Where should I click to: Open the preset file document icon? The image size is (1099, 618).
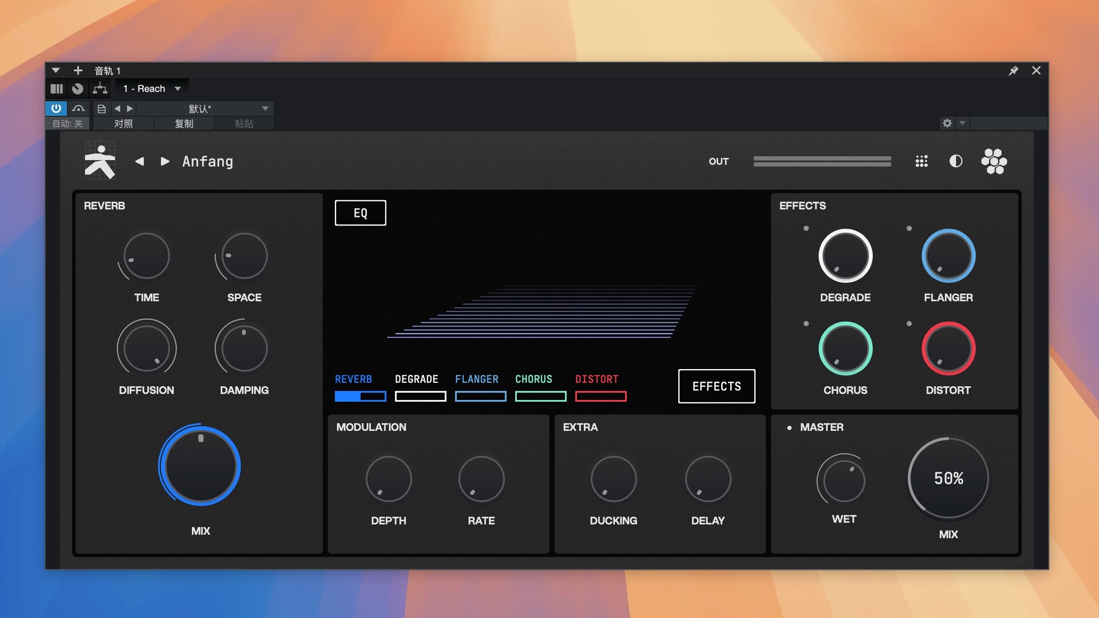tap(101, 109)
